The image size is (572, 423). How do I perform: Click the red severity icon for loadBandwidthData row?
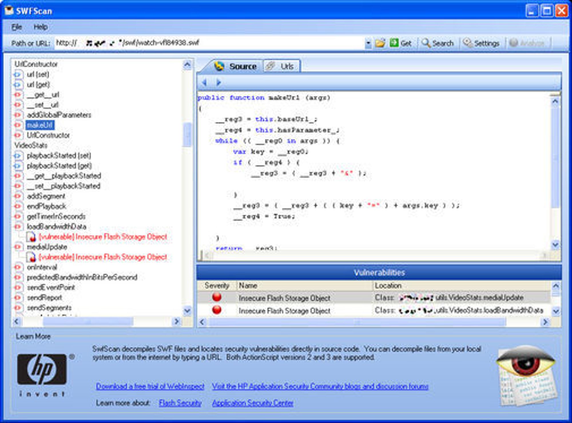pyautogui.click(x=217, y=310)
